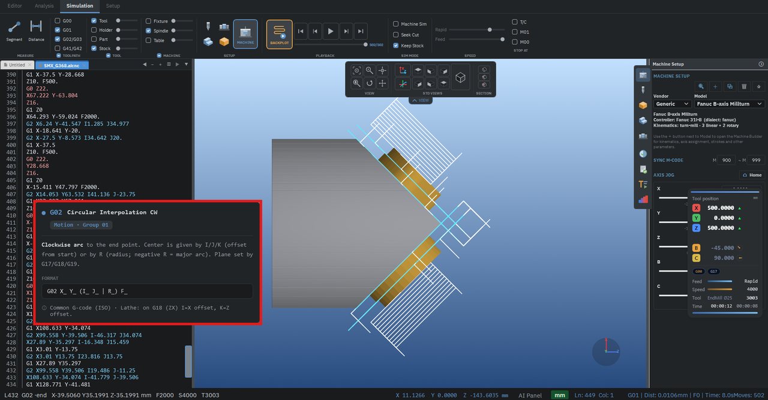Collapse the Toolpath group minus button
This screenshot has width=768, height=400.
click(59, 56)
